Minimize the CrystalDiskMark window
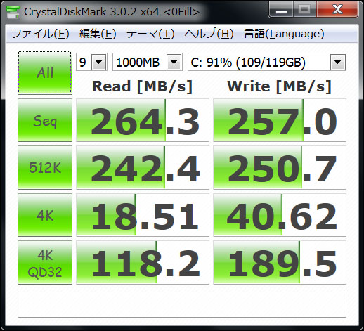Screen dimensions: 364x331 (281, 10)
